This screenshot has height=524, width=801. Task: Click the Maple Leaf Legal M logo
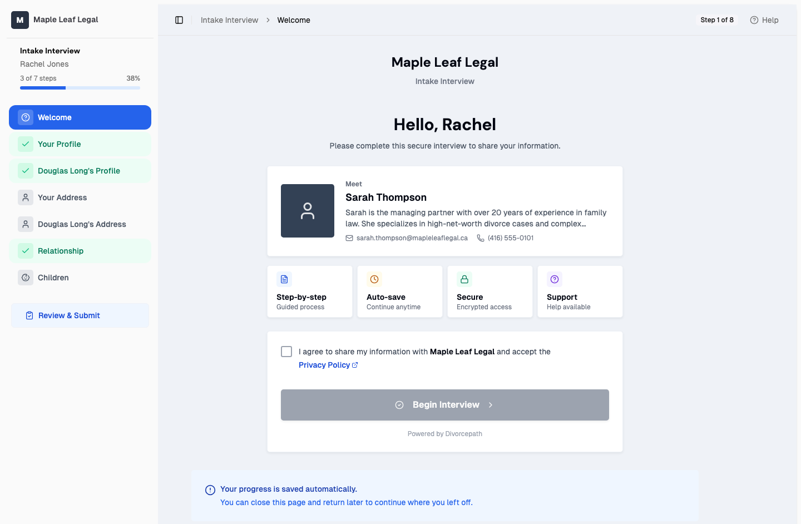tap(20, 19)
